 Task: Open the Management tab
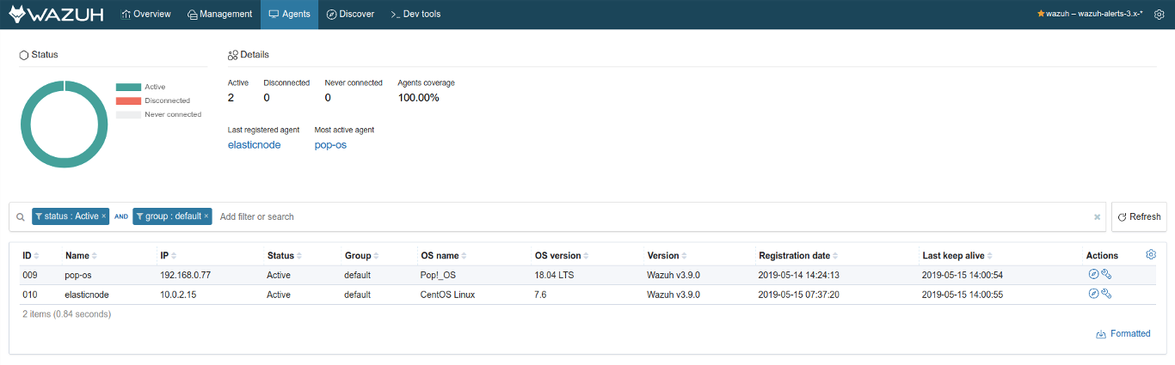(219, 15)
